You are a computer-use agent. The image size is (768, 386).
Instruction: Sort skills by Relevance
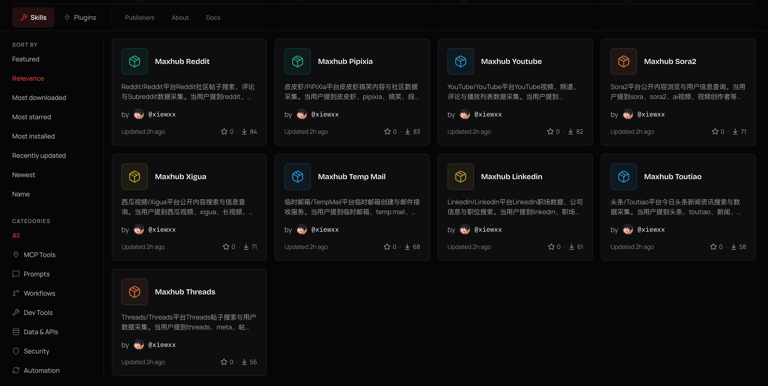28,78
